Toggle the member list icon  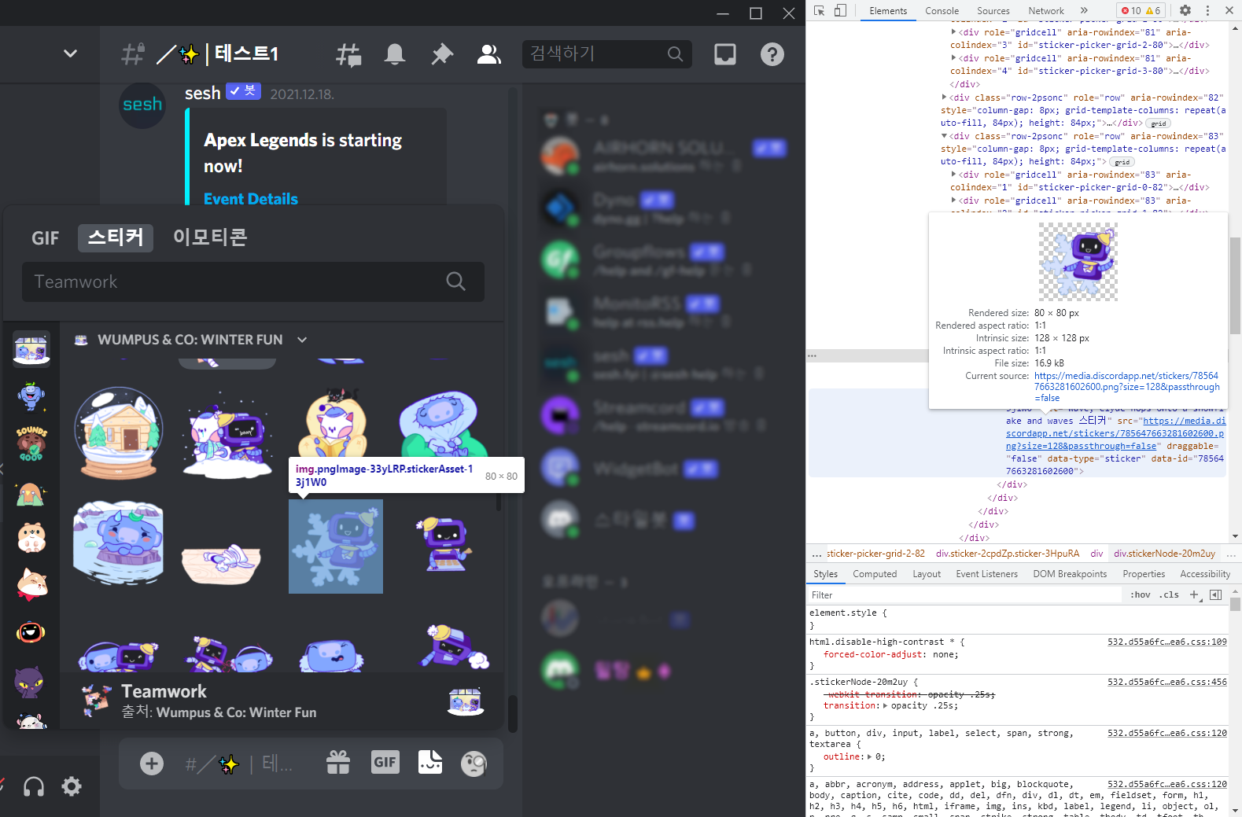point(489,54)
